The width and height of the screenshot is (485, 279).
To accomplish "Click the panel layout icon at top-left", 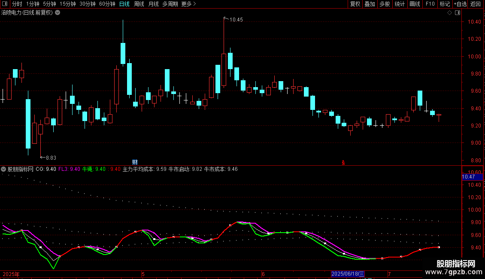I will [5, 4].
